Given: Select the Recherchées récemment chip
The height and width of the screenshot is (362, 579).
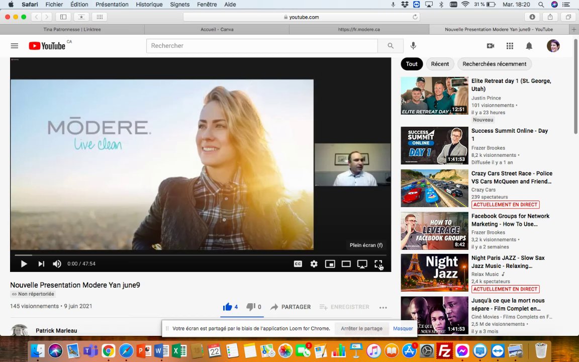Looking at the screenshot, I should pyautogui.click(x=495, y=64).
